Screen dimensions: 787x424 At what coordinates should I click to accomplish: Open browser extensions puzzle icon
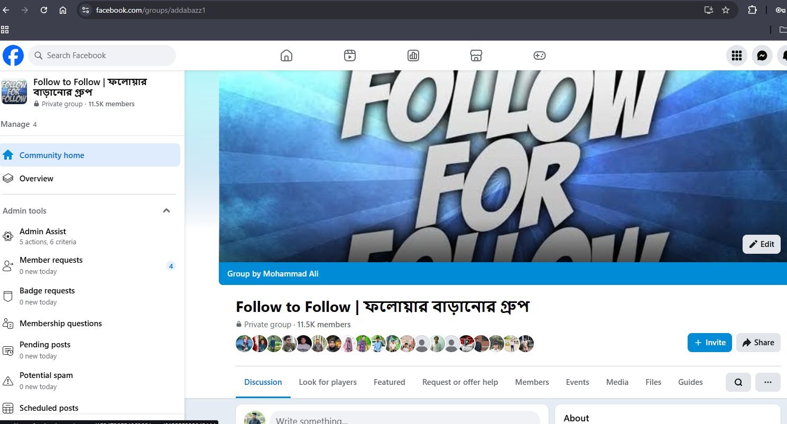click(752, 10)
